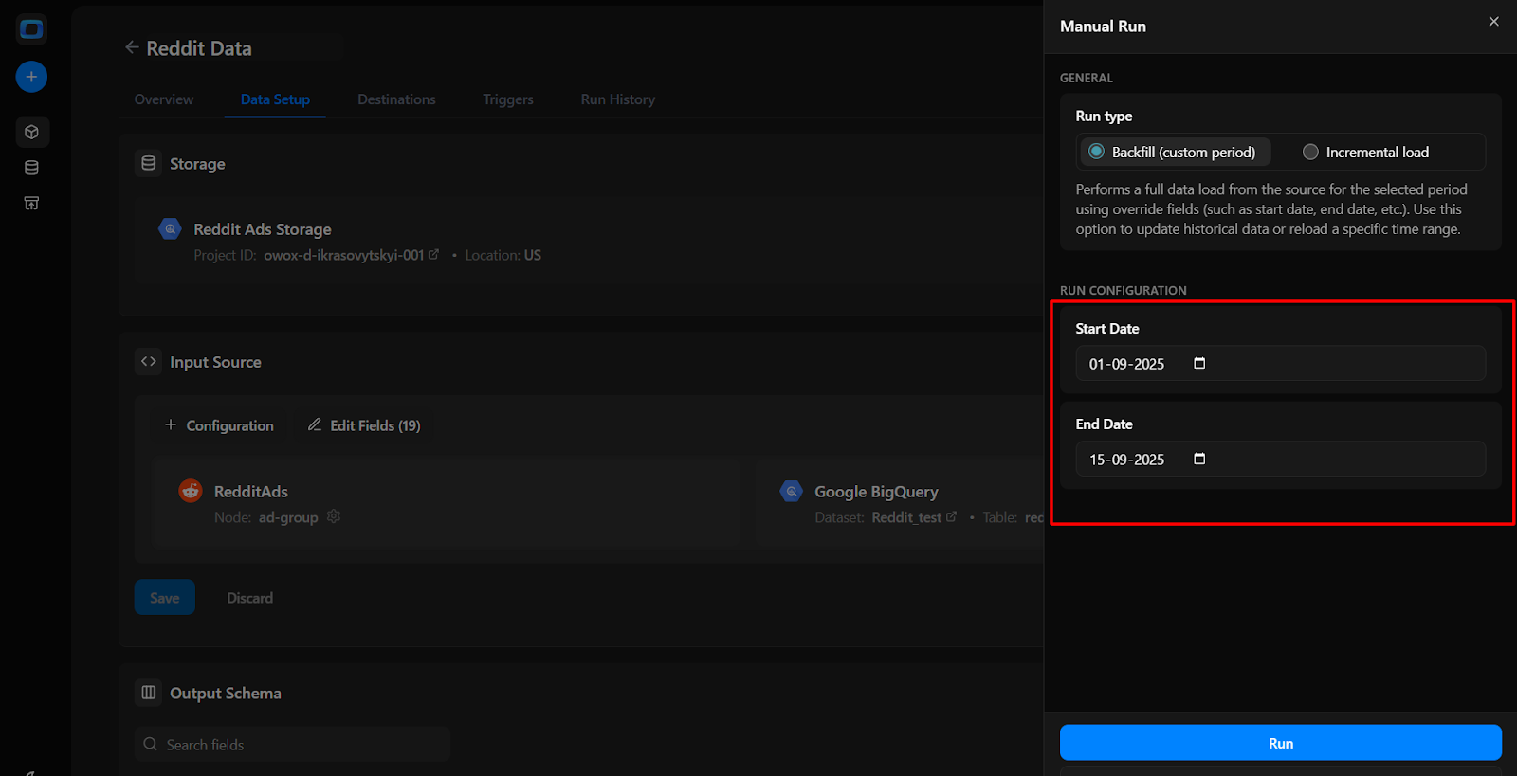
Task: Open the Run History tab
Action: coord(618,99)
